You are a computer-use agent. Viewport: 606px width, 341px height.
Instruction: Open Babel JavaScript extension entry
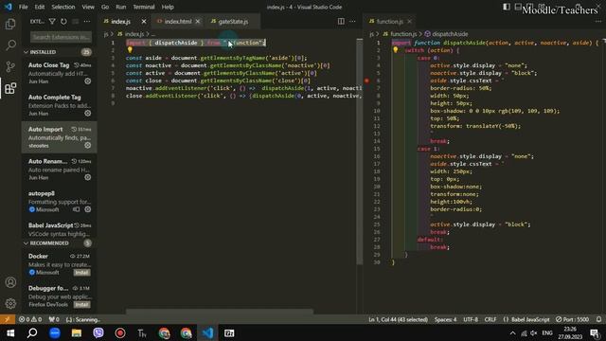tap(59, 229)
